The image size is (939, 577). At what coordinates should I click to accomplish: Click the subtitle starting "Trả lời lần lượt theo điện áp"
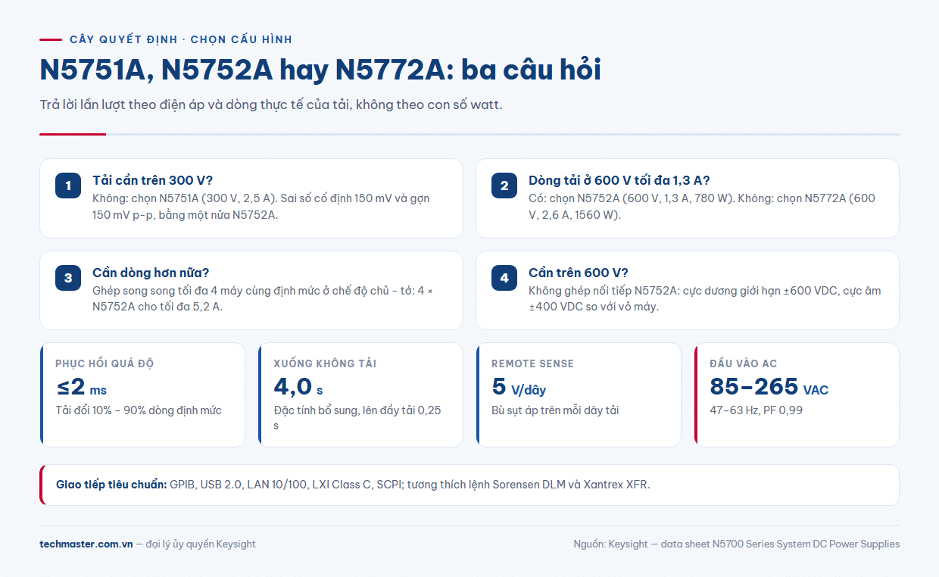(271, 104)
